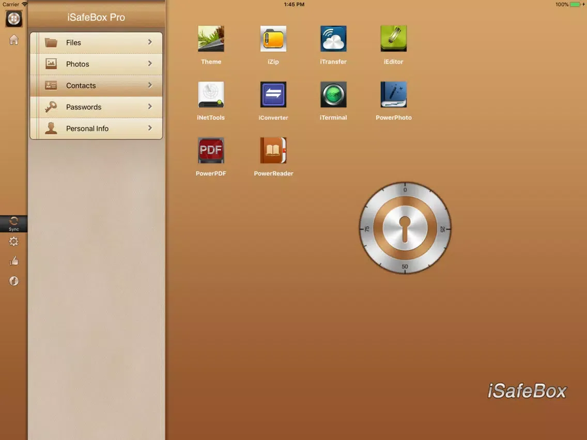Tap the PowerReader label text
The height and width of the screenshot is (440, 587).
273,174
